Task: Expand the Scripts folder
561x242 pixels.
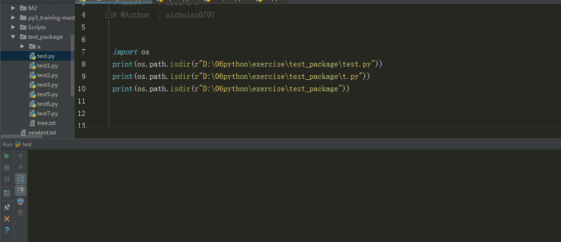Action: point(13,27)
